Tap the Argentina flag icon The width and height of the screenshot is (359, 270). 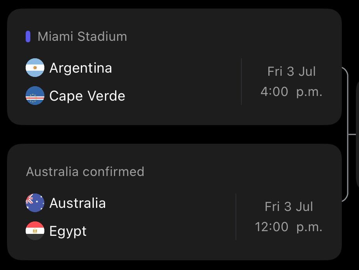tap(35, 68)
